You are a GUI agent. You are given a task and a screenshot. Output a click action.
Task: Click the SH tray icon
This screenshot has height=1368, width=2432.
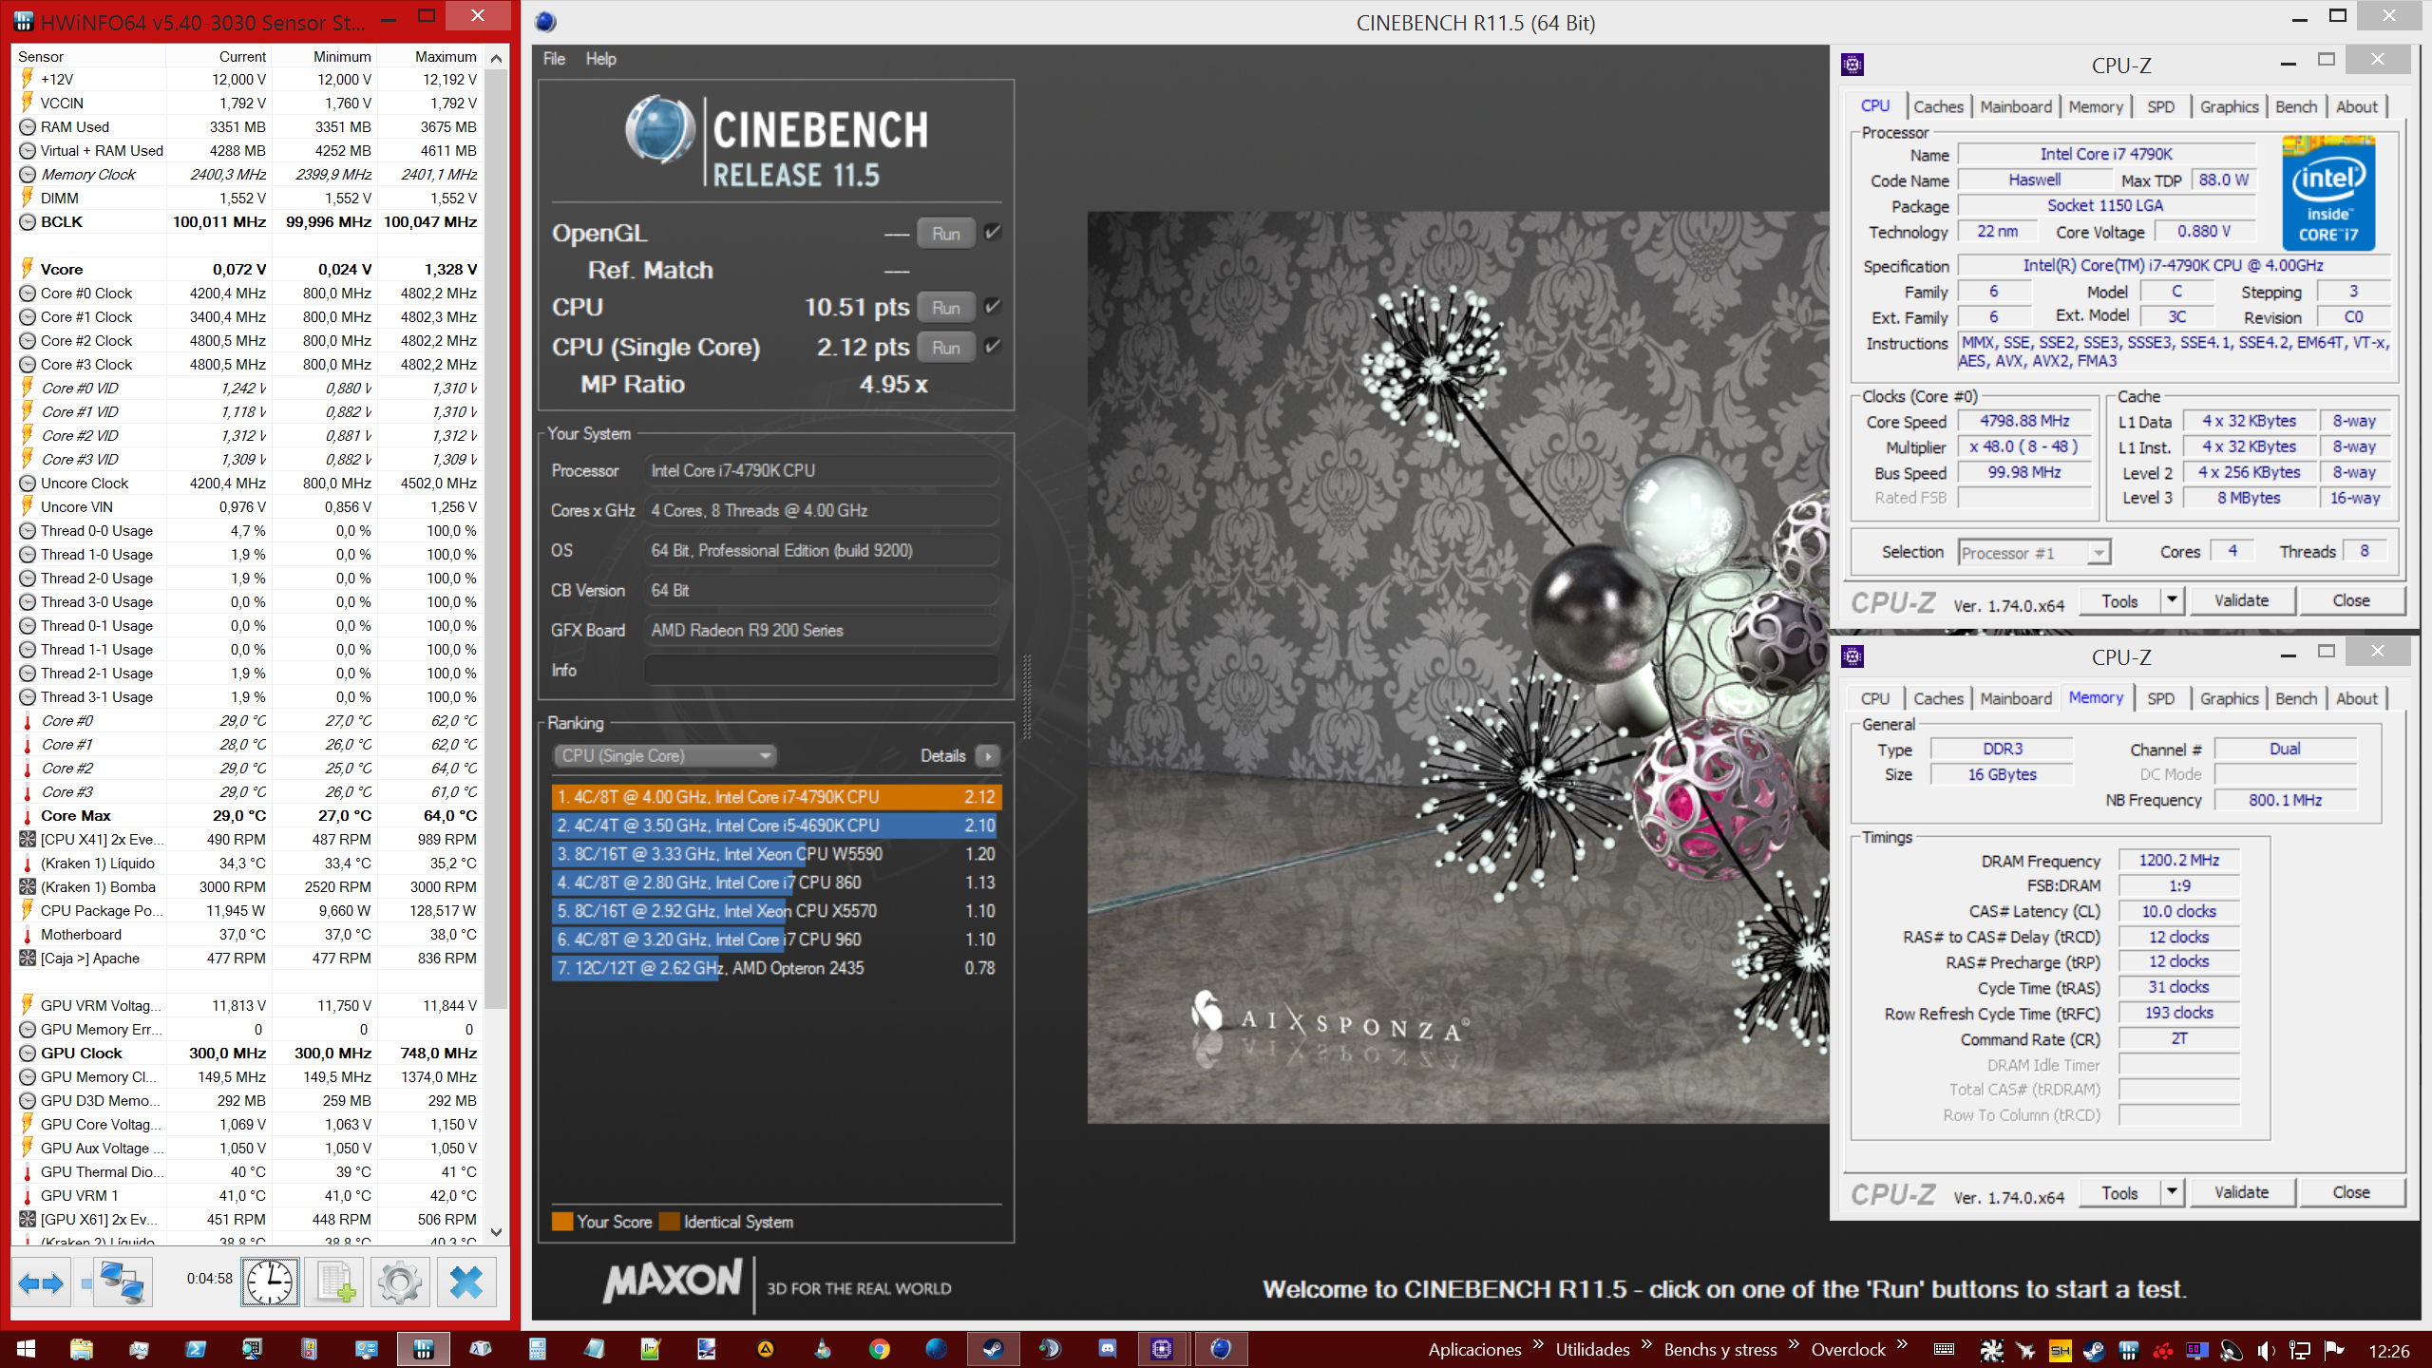2060,1350
